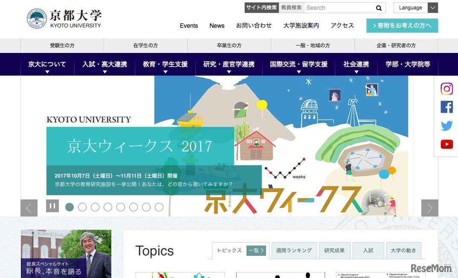This screenshot has height=278, width=458.
Task: Open the YouTube channel icon
Action: (x=446, y=144)
